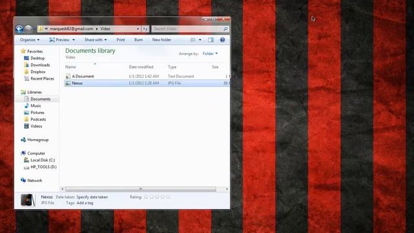Open the change view icon button

pos(193,40)
